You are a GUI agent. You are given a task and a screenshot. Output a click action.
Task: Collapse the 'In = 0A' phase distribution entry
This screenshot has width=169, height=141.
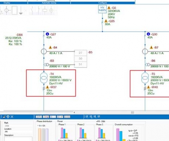coord(38,126)
